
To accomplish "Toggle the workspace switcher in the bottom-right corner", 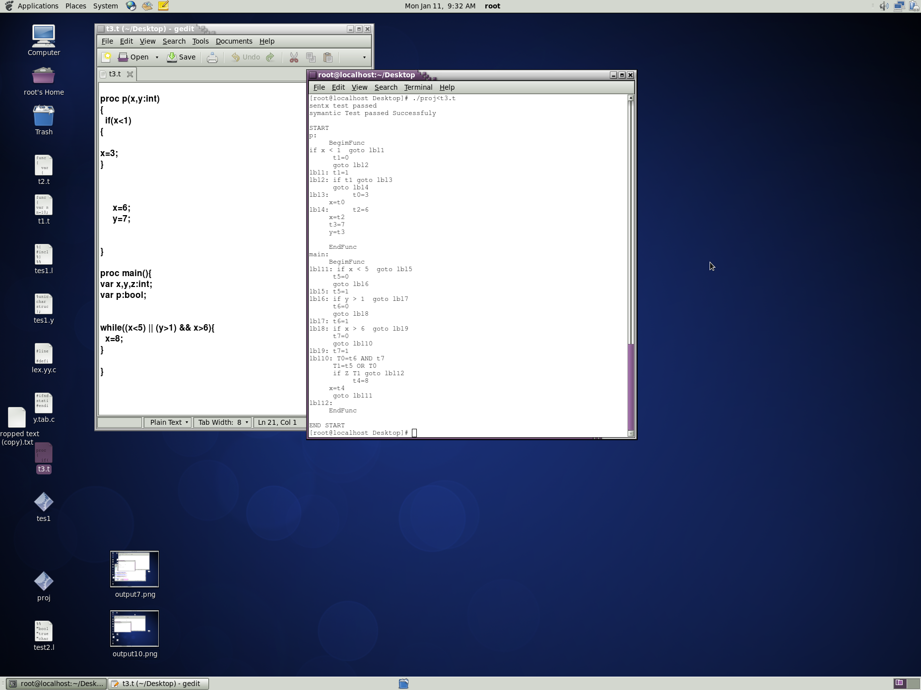I will click(901, 684).
